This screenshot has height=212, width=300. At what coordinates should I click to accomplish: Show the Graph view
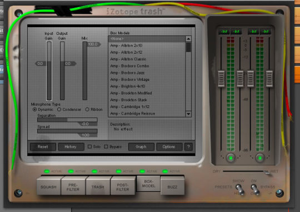click(141, 147)
